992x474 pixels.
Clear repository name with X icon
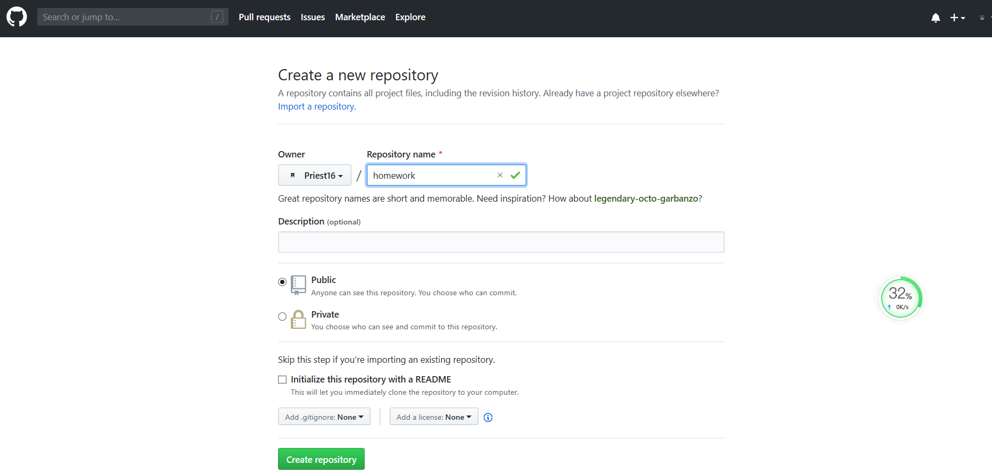[x=500, y=175]
